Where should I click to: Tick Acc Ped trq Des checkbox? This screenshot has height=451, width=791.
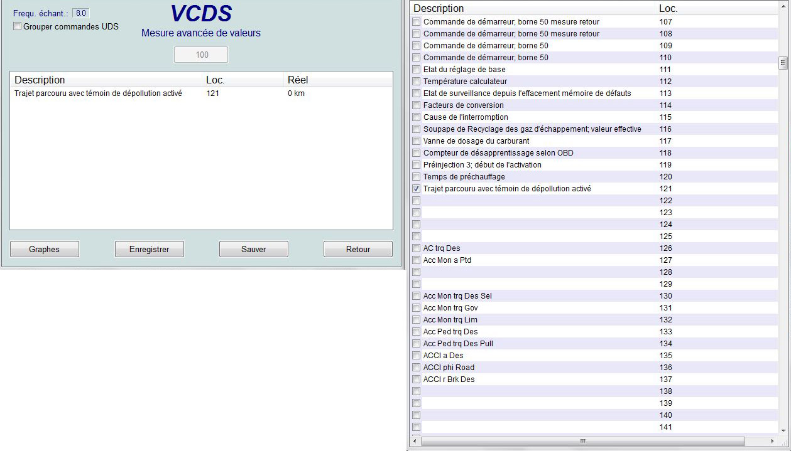click(x=416, y=331)
